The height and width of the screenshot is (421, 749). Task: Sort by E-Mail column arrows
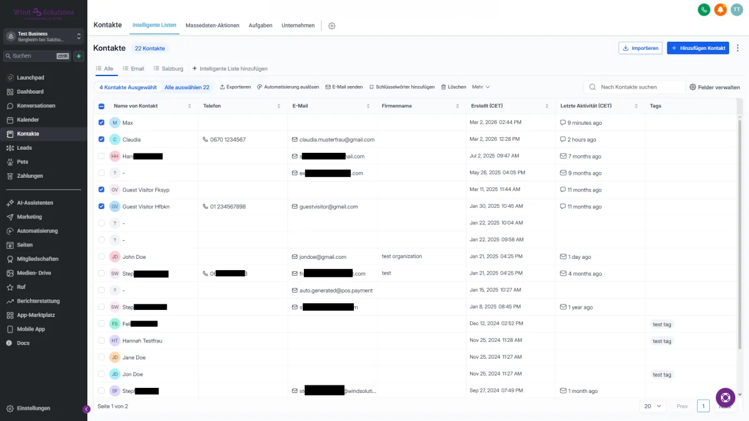point(368,106)
